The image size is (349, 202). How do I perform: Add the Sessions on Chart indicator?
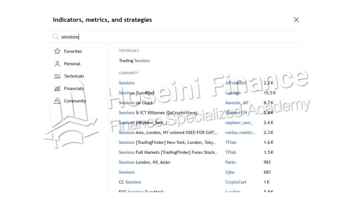[136, 103]
